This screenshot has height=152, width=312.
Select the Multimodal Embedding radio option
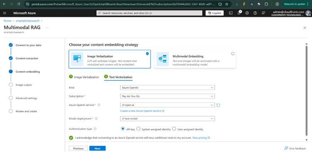(233, 54)
